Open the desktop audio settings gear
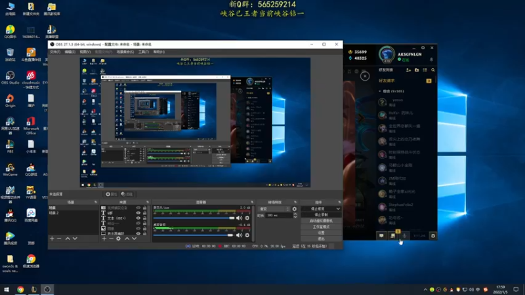Screen dimensions: 525x295 pyautogui.click(x=247, y=235)
